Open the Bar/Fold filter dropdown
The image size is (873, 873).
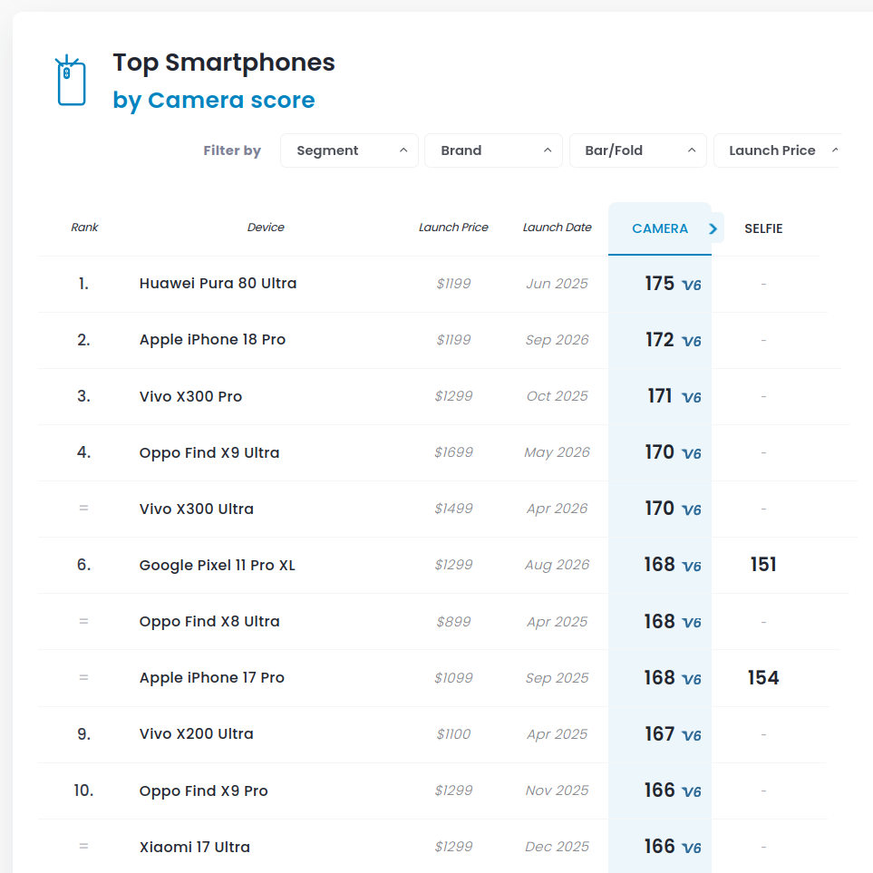(637, 150)
